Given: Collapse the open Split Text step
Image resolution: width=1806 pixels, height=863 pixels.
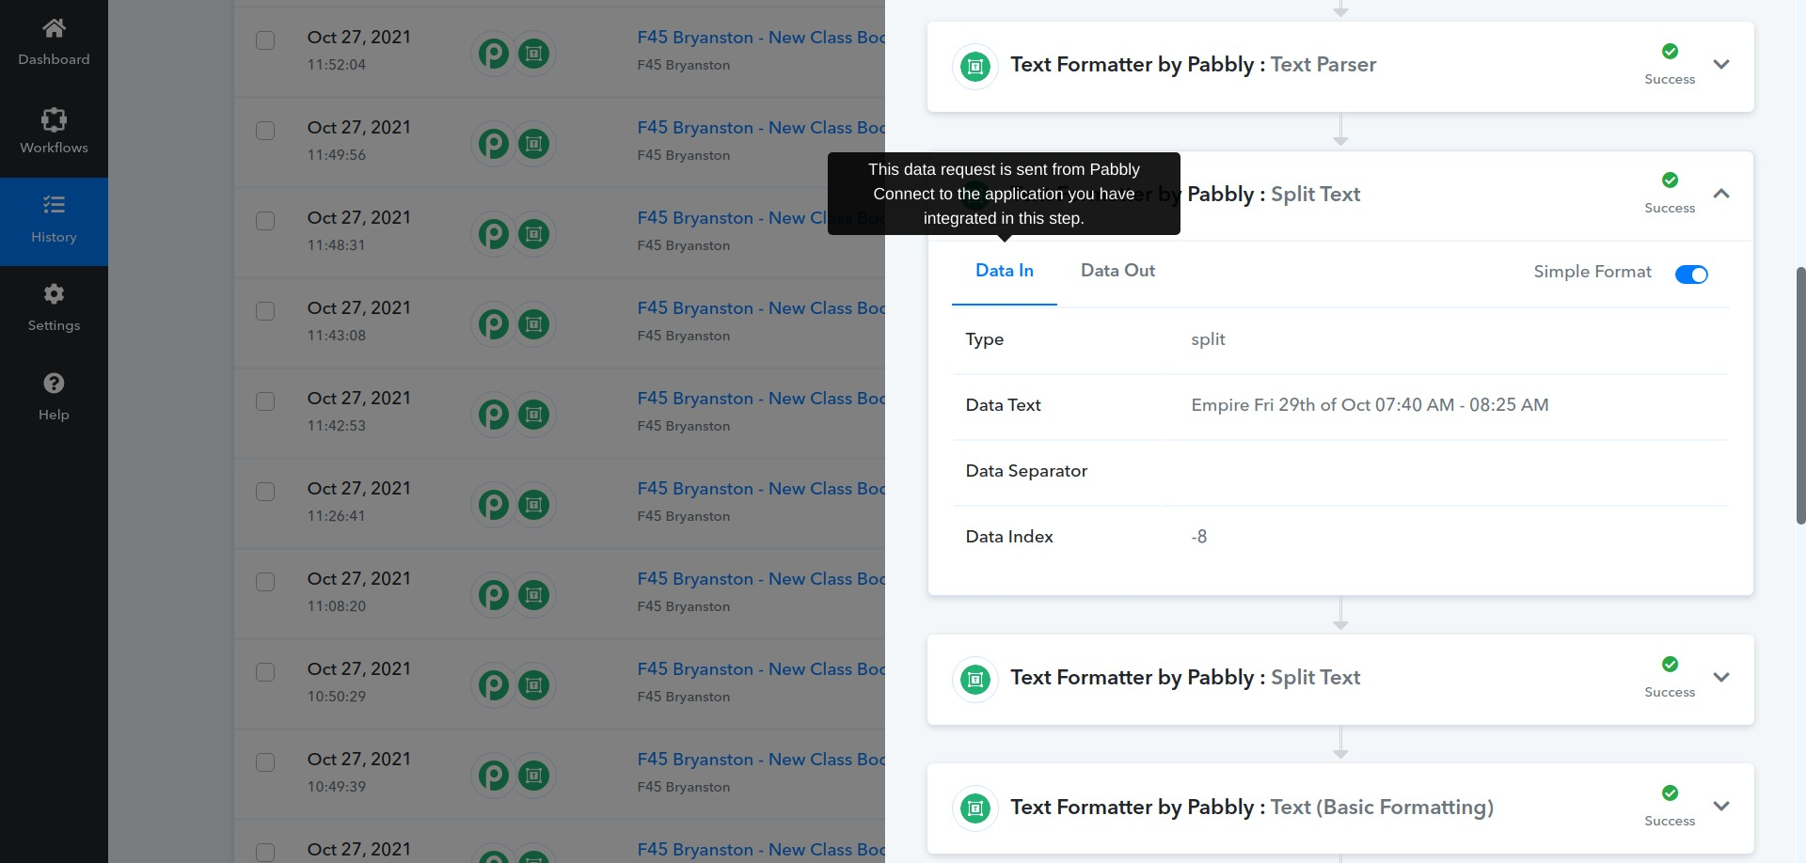Looking at the screenshot, I should (x=1721, y=194).
